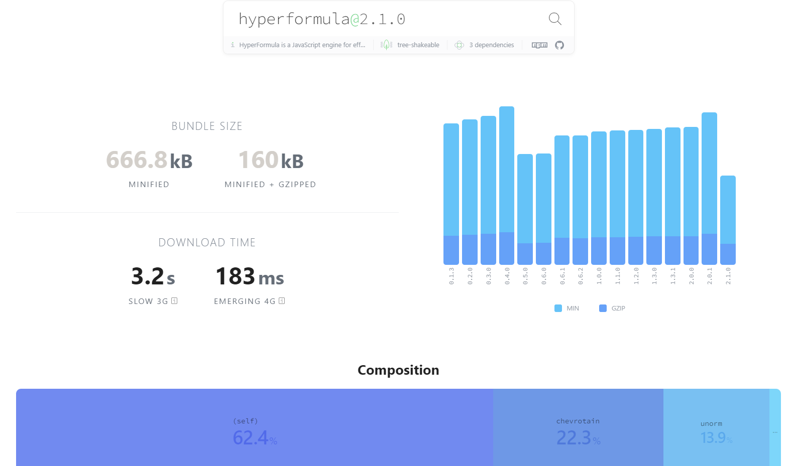The height and width of the screenshot is (466, 793).
Task: Click the info icon beside Slow 3G
Action: [x=174, y=301]
